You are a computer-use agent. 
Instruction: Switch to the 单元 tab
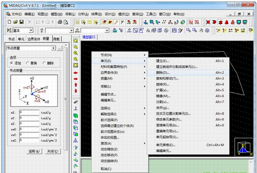coord(21,39)
